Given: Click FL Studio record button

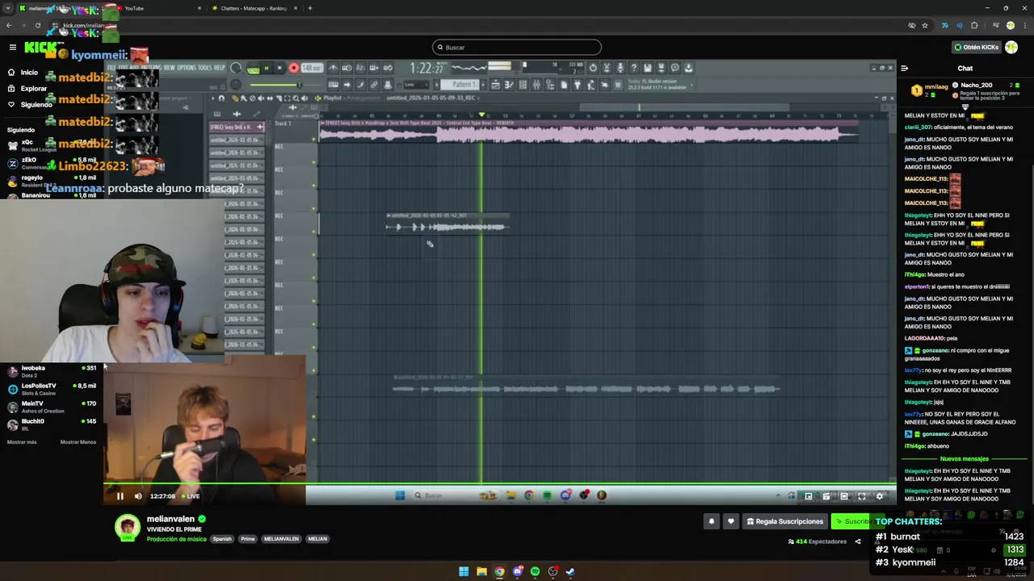Looking at the screenshot, I should point(293,68).
